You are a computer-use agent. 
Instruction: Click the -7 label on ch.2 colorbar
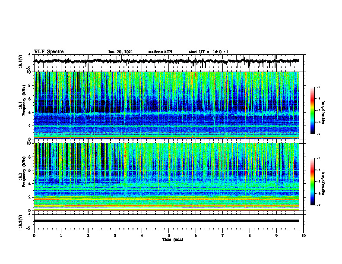click(x=319, y=205)
